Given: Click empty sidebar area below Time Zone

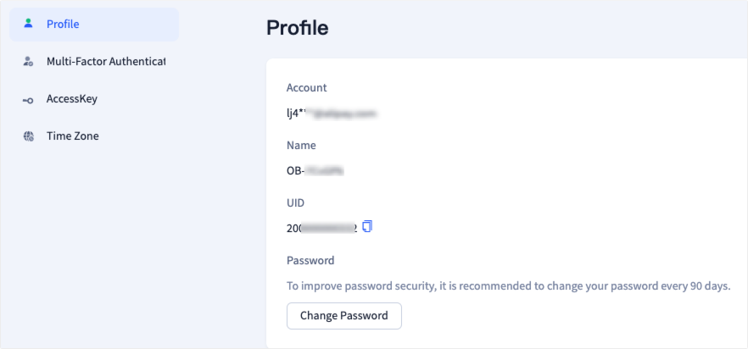Looking at the screenshot, I should 93,246.
